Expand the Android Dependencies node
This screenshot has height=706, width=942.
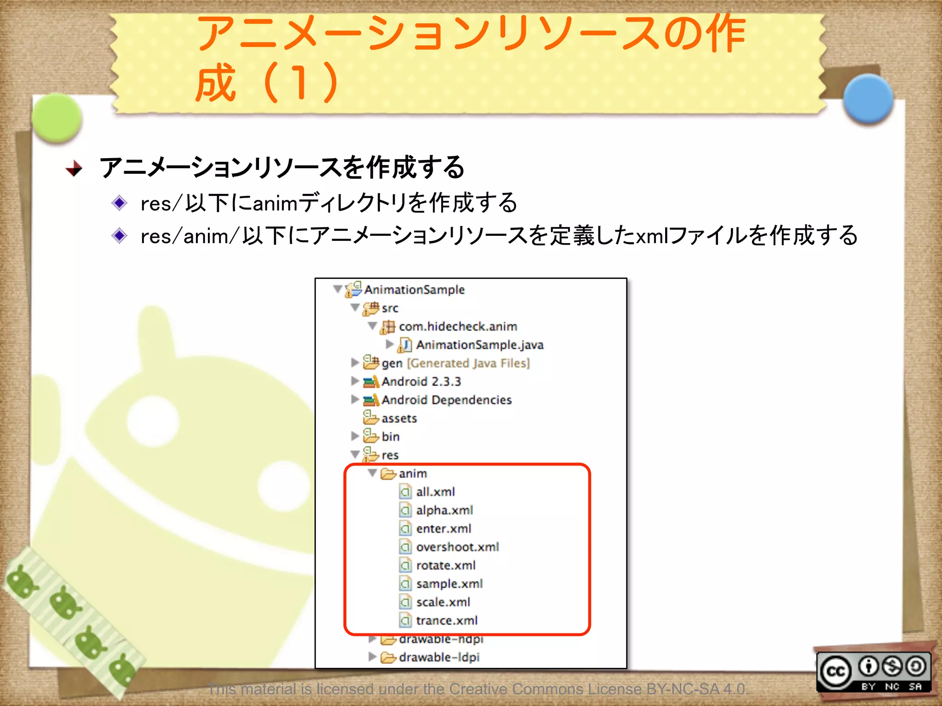pyautogui.click(x=355, y=399)
